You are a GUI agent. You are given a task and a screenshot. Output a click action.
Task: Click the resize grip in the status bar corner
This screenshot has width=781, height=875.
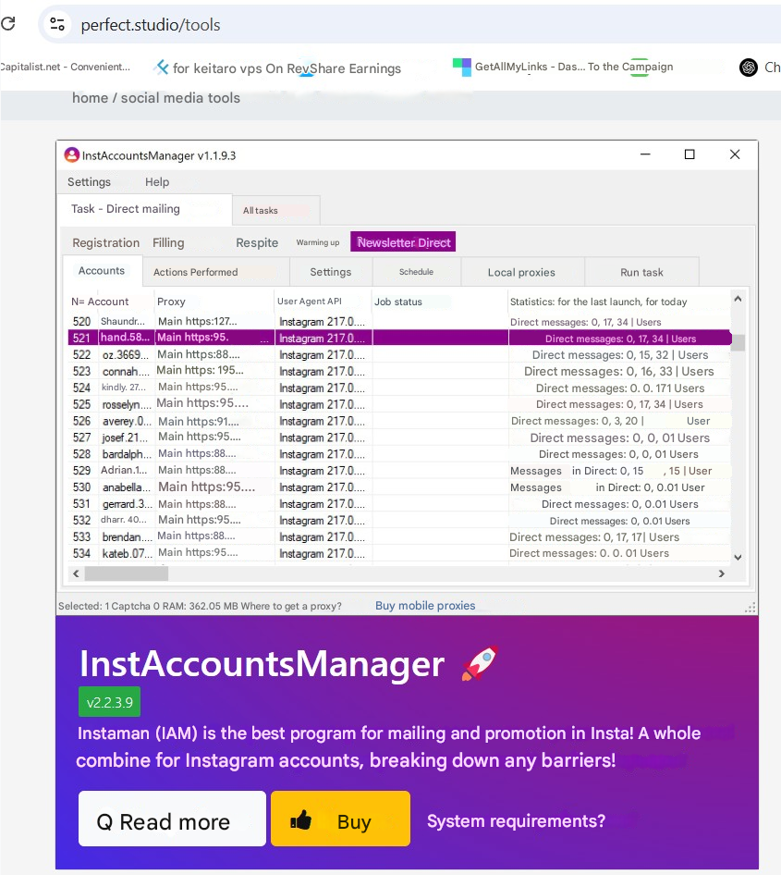750,607
